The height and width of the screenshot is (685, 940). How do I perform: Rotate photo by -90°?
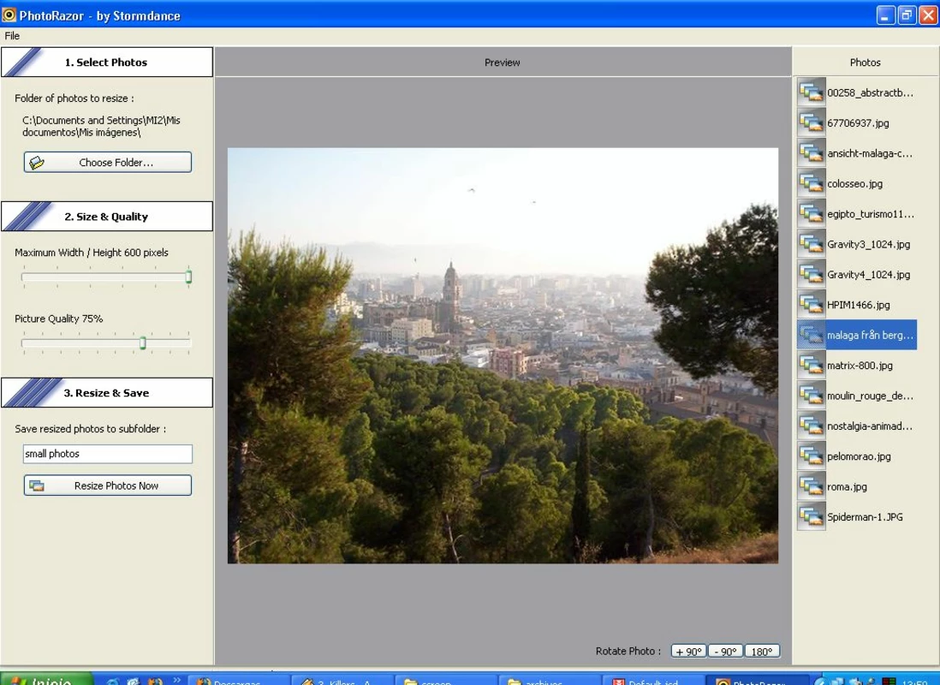coord(725,652)
